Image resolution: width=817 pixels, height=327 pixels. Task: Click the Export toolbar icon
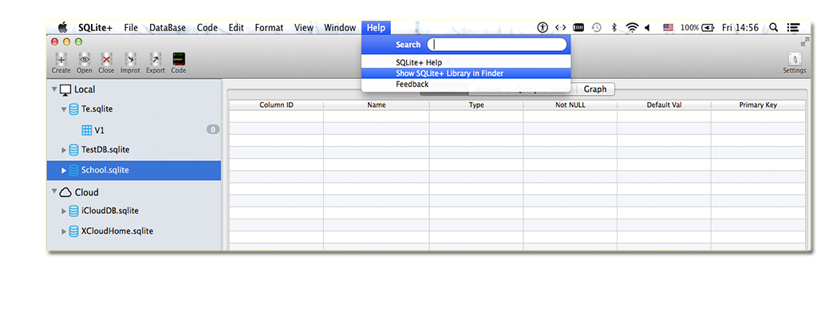pos(156,59)
